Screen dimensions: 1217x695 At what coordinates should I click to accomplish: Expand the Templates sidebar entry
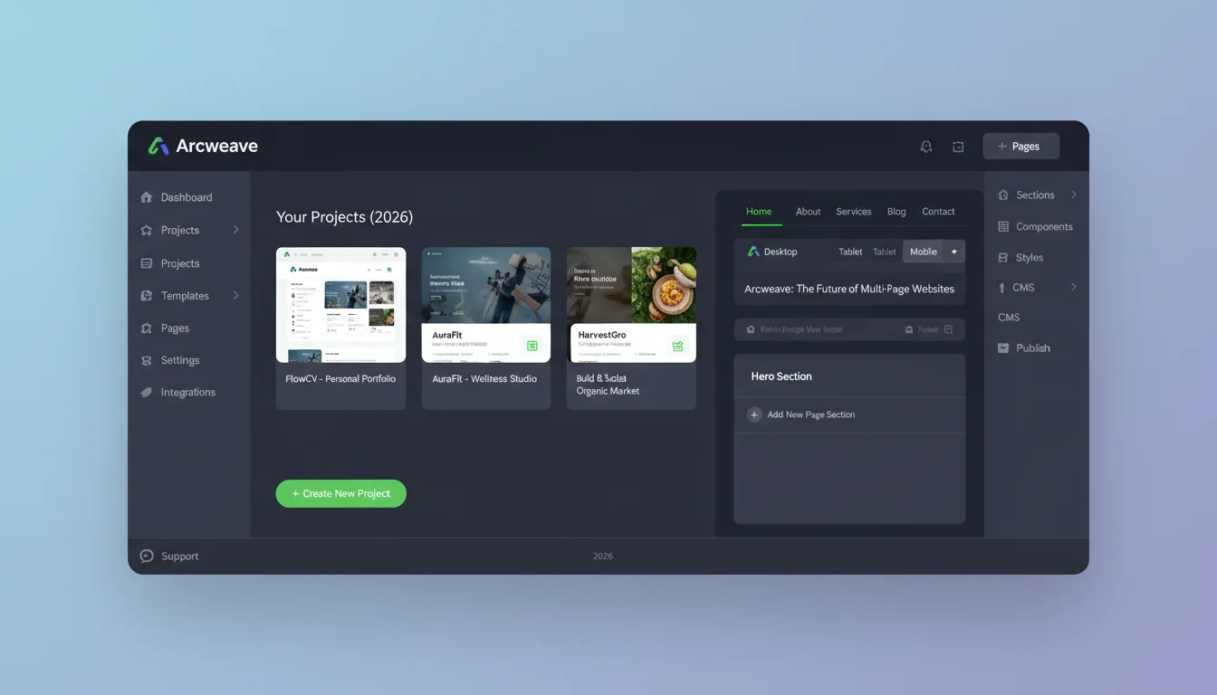[235, 295]
